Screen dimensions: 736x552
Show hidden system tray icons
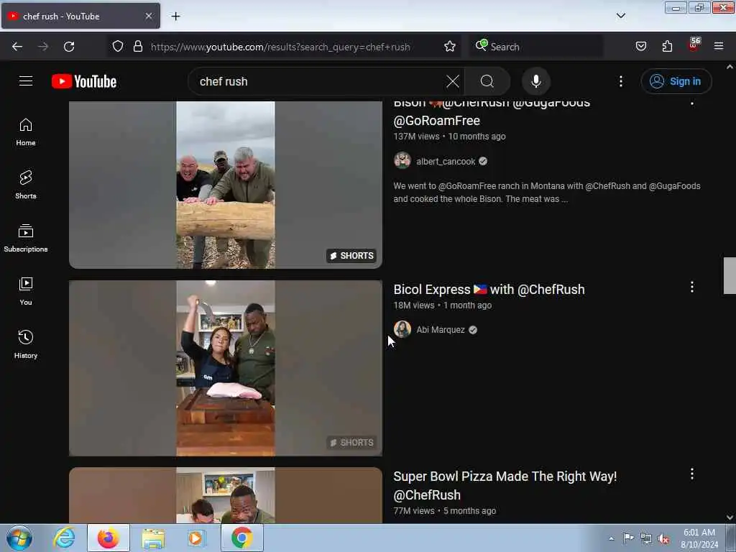tap(611, 538)
